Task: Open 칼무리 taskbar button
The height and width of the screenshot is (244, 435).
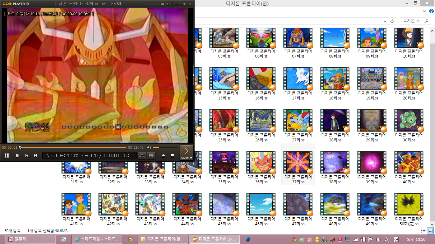Action: coord(31,239)
